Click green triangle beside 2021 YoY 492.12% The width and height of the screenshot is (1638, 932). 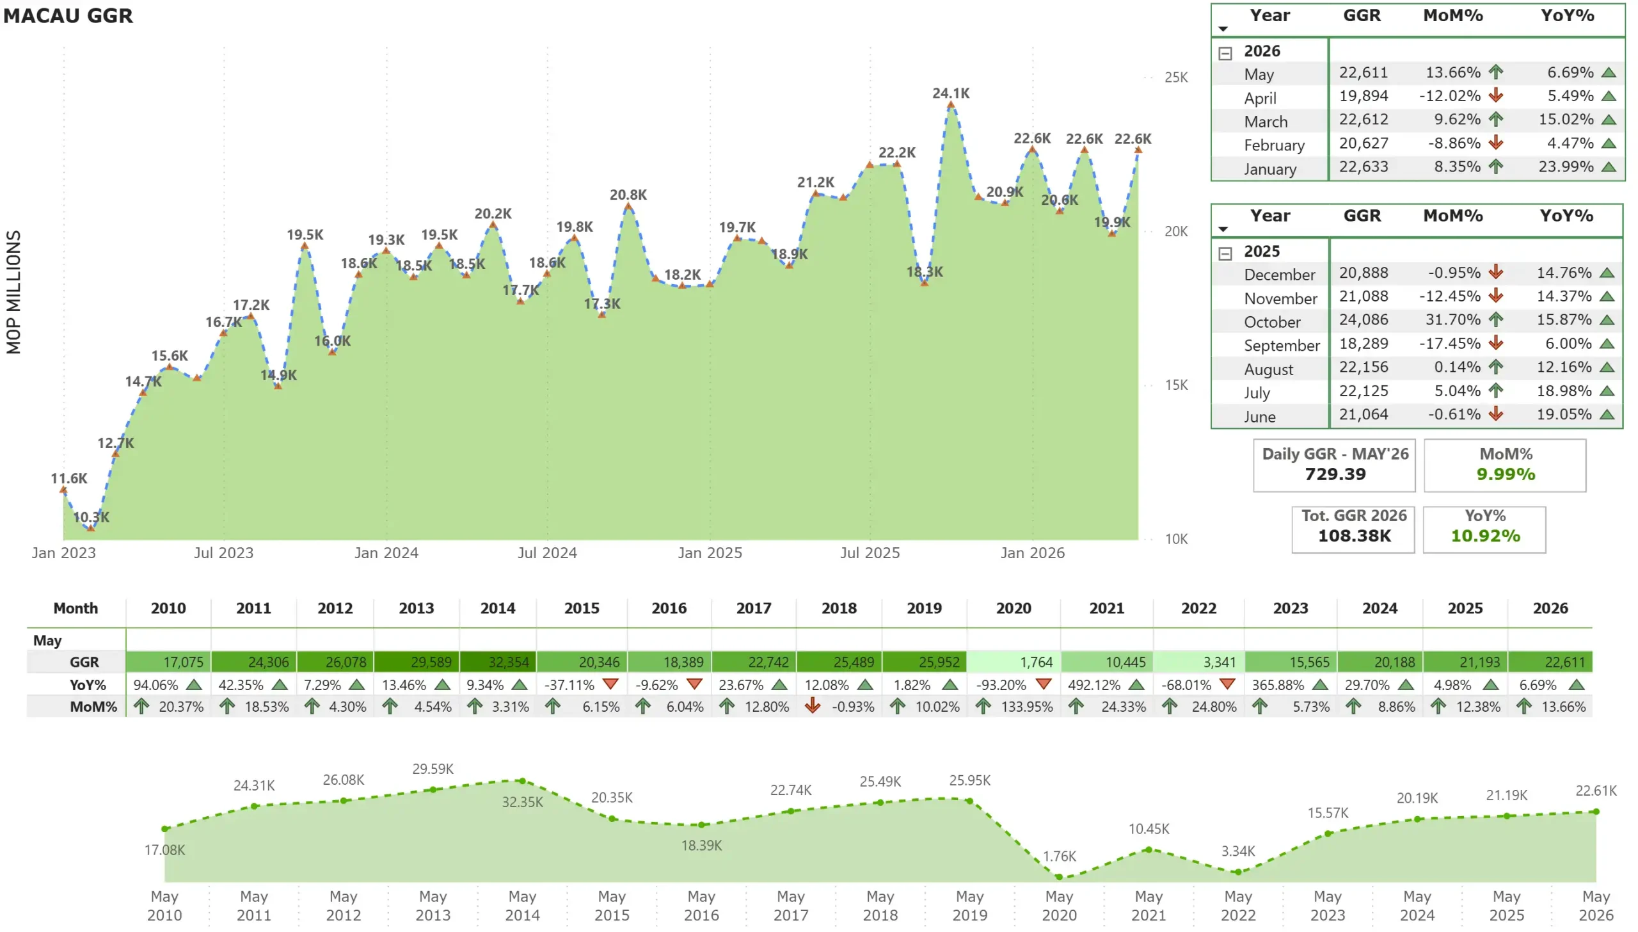click(1136, 685)
